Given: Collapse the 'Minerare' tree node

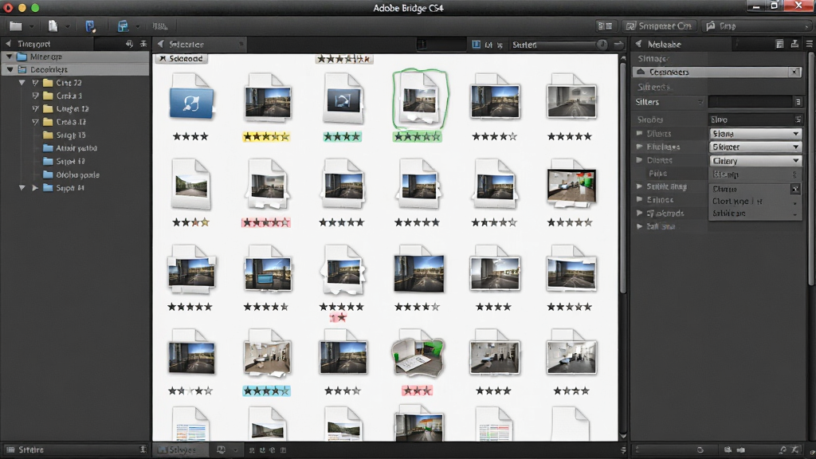Looking at the screenshot, I should 10,57.
